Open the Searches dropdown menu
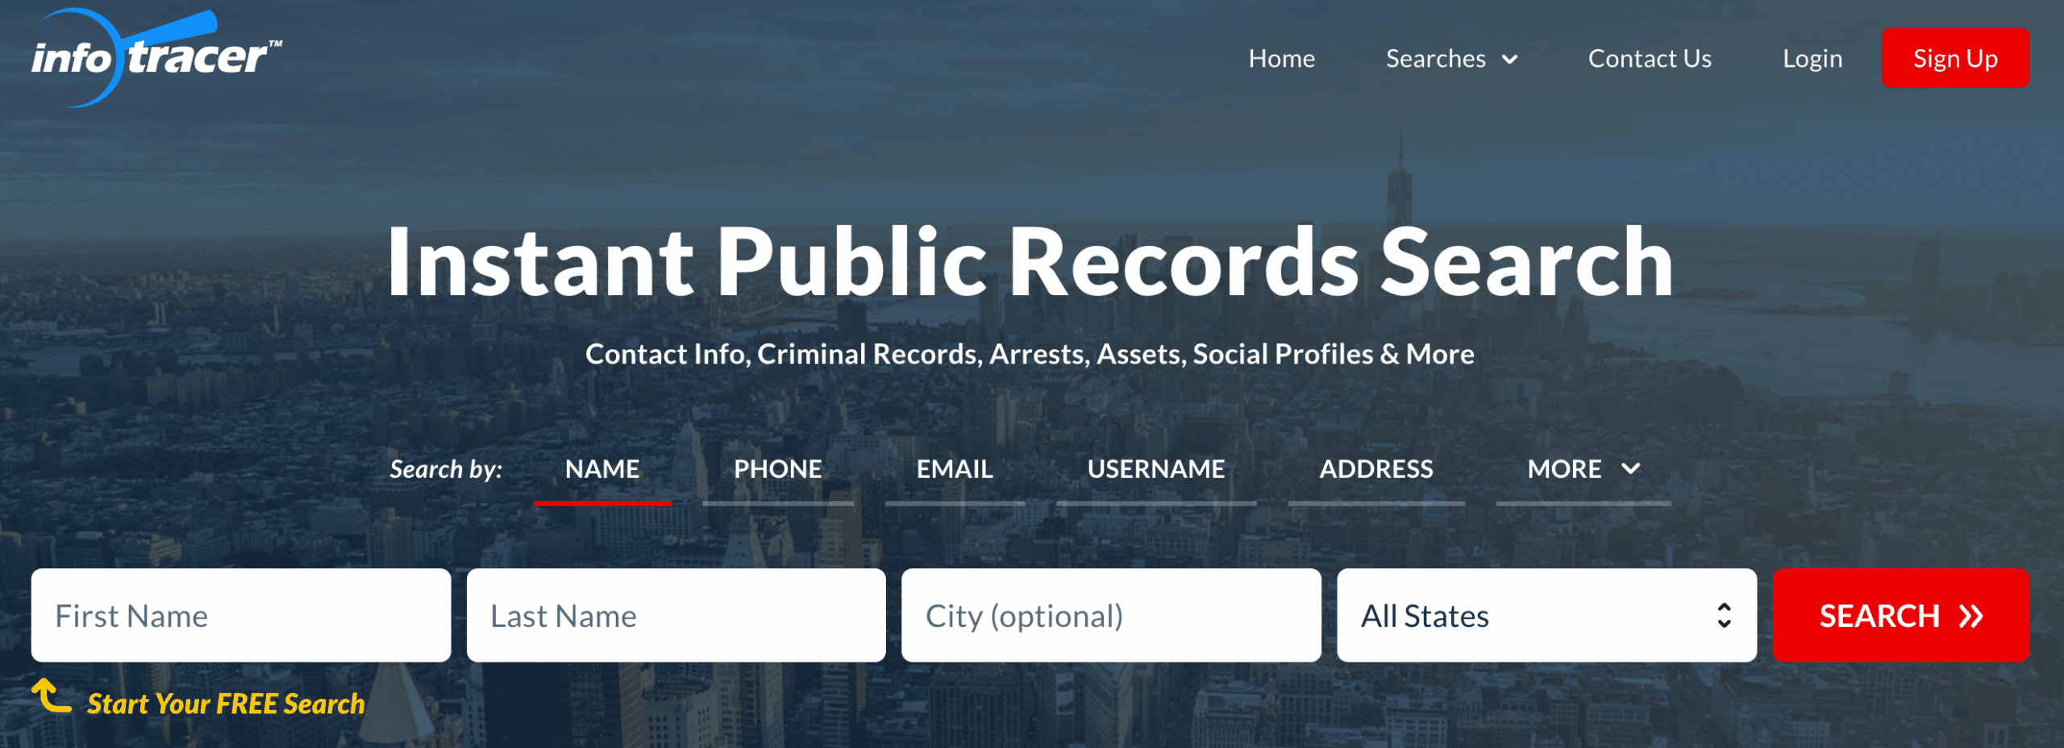The image size is (2064, 748). (1451, 59)
